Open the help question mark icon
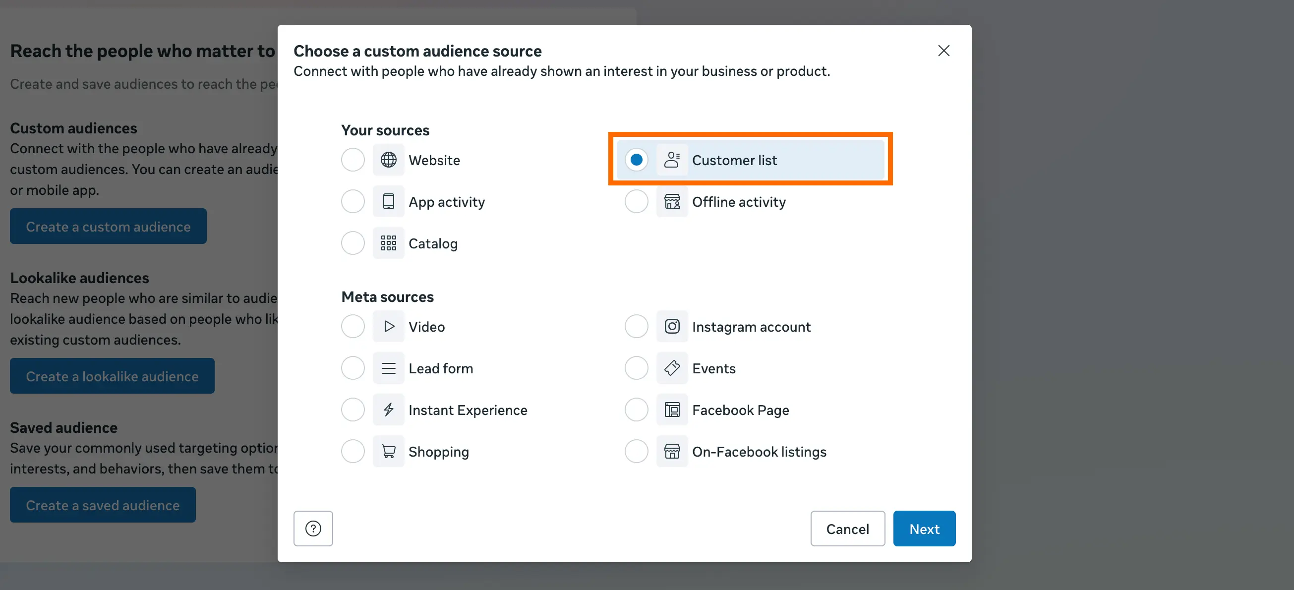Image resolution: width=1294 pixels, height=590 pixels. click(313, 528)
